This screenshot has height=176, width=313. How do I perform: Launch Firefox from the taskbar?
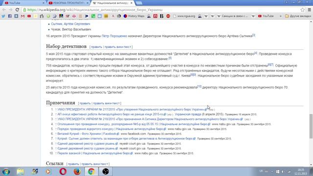[x=77, y=172]
